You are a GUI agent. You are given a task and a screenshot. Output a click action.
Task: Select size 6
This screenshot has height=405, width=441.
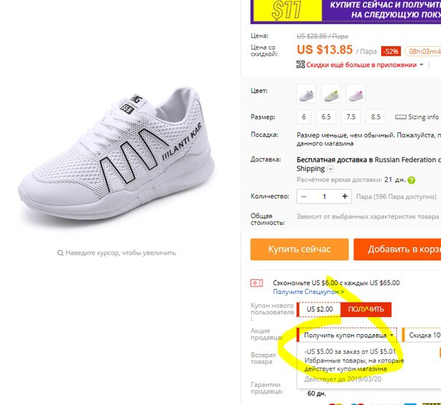(304, 117)
